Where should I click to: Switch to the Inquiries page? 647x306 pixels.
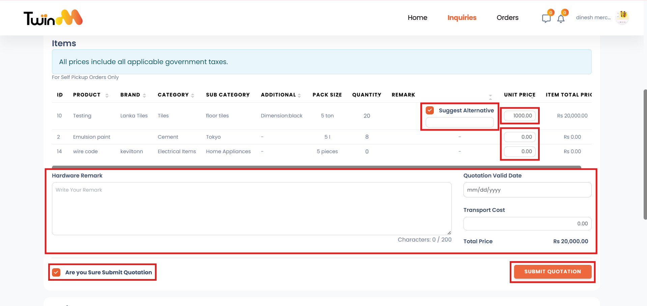(462, 18)
